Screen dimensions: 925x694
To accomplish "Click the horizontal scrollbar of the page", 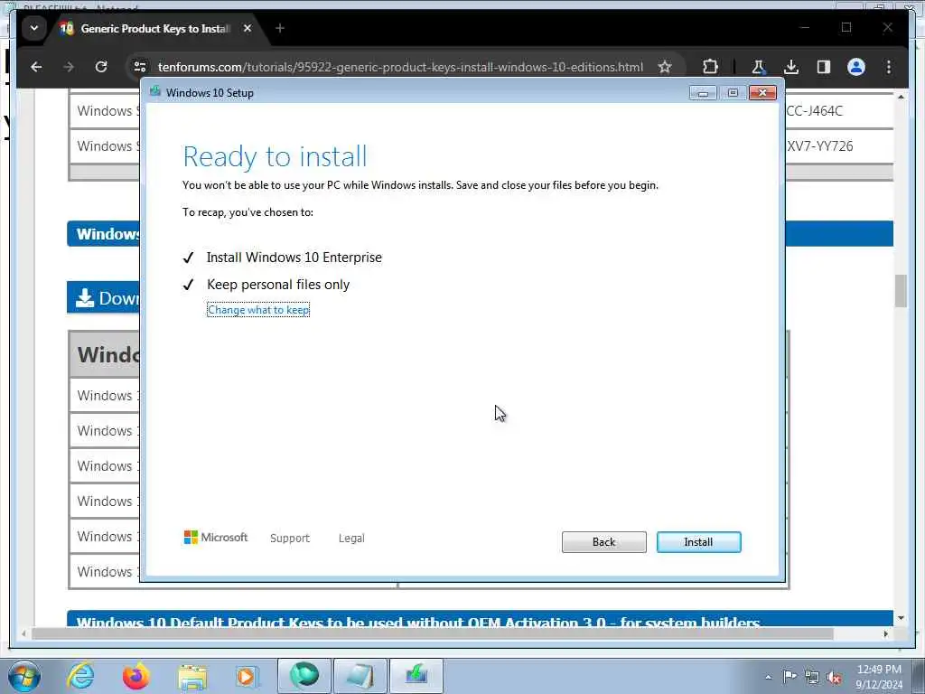I will [433, 633].
